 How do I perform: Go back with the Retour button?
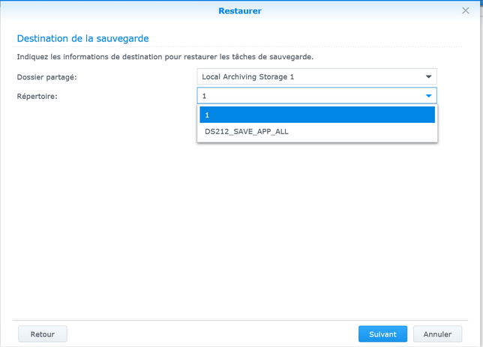pos(43,334)
